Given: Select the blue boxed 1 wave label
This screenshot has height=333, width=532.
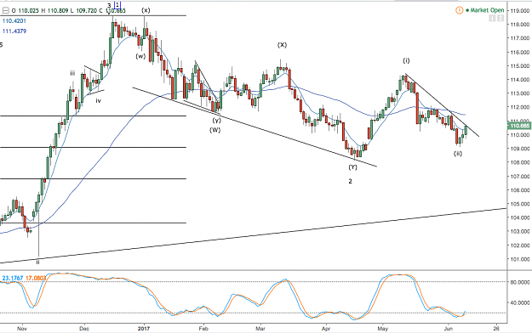Looking at the screenshot, I should click(117, 5).
